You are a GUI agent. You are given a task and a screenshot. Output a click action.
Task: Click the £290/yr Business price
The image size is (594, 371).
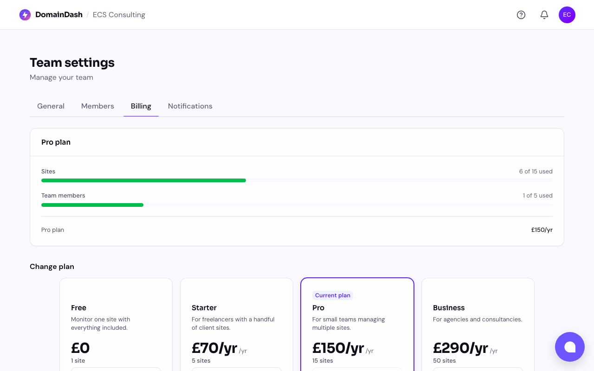460,348
